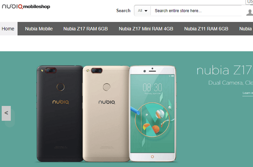Open the user account icon
This screenshot has width=253, height=167.
[250, 12]
